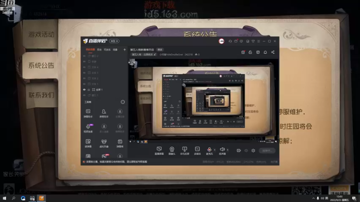Open the browser from the taskbar
Screen dimensions: 360x202
pyautogui.click(x=23, y=198)
